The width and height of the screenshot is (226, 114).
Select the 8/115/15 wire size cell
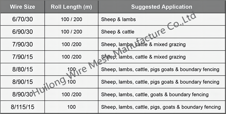[x=23, y=107]
